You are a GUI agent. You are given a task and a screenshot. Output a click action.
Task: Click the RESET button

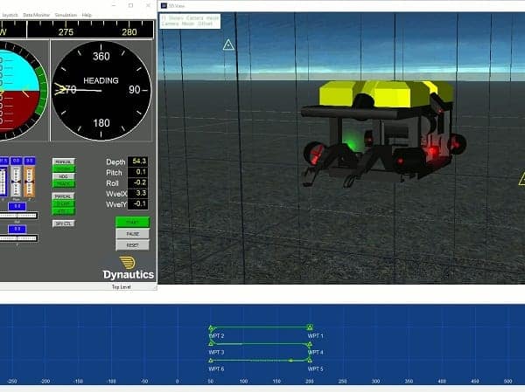click(x=133, y=245)
